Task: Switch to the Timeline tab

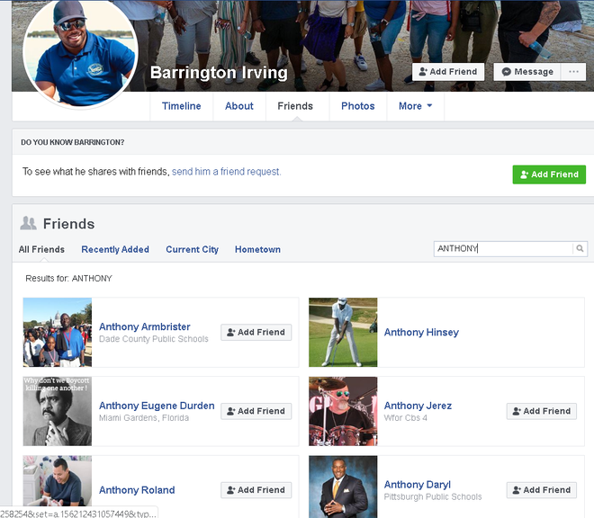Action: click(182, 106)
